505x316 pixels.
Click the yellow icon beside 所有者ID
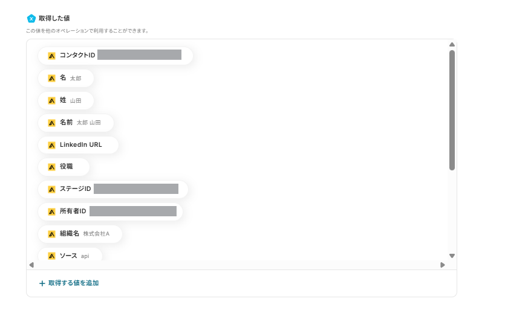point(52,211)
